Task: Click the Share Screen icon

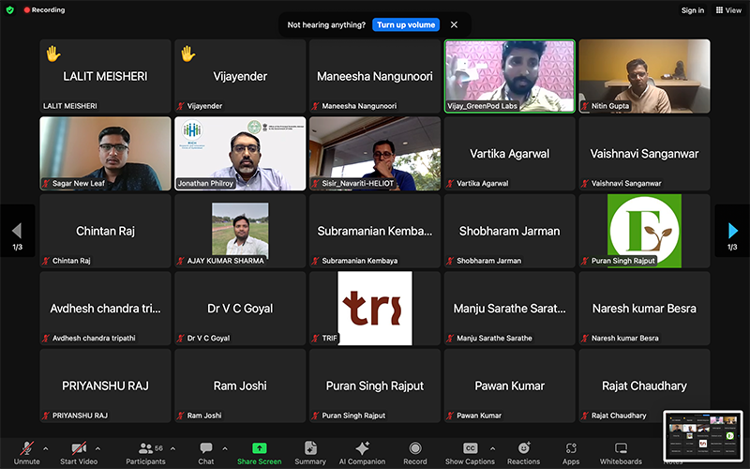Action: [259, 448]
